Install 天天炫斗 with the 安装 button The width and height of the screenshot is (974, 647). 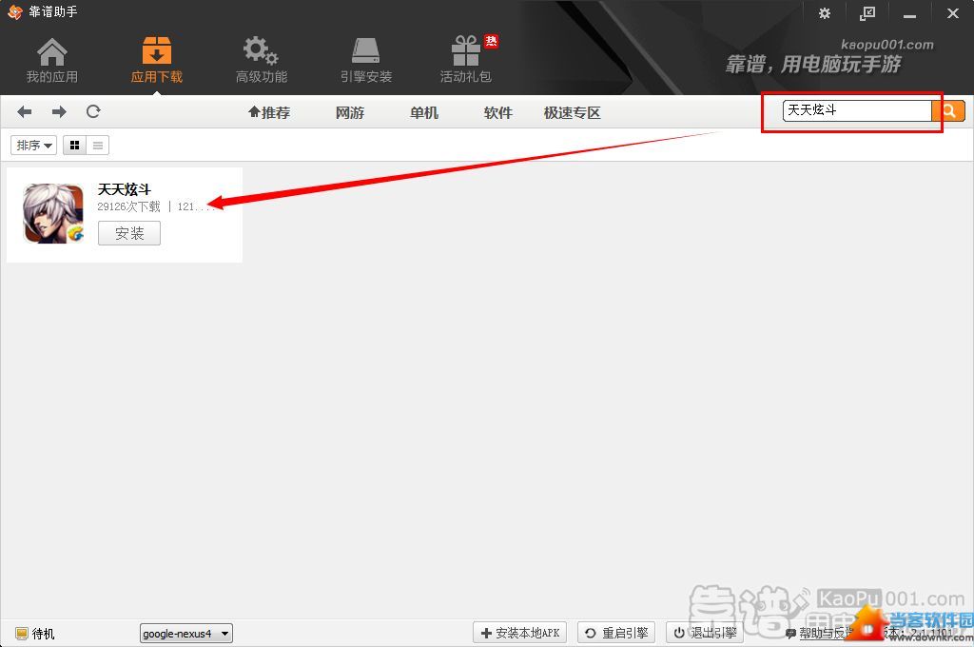coord(129,233)
